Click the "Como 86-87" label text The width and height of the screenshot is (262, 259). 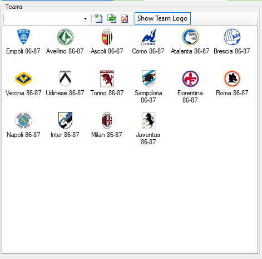point(148,51)
